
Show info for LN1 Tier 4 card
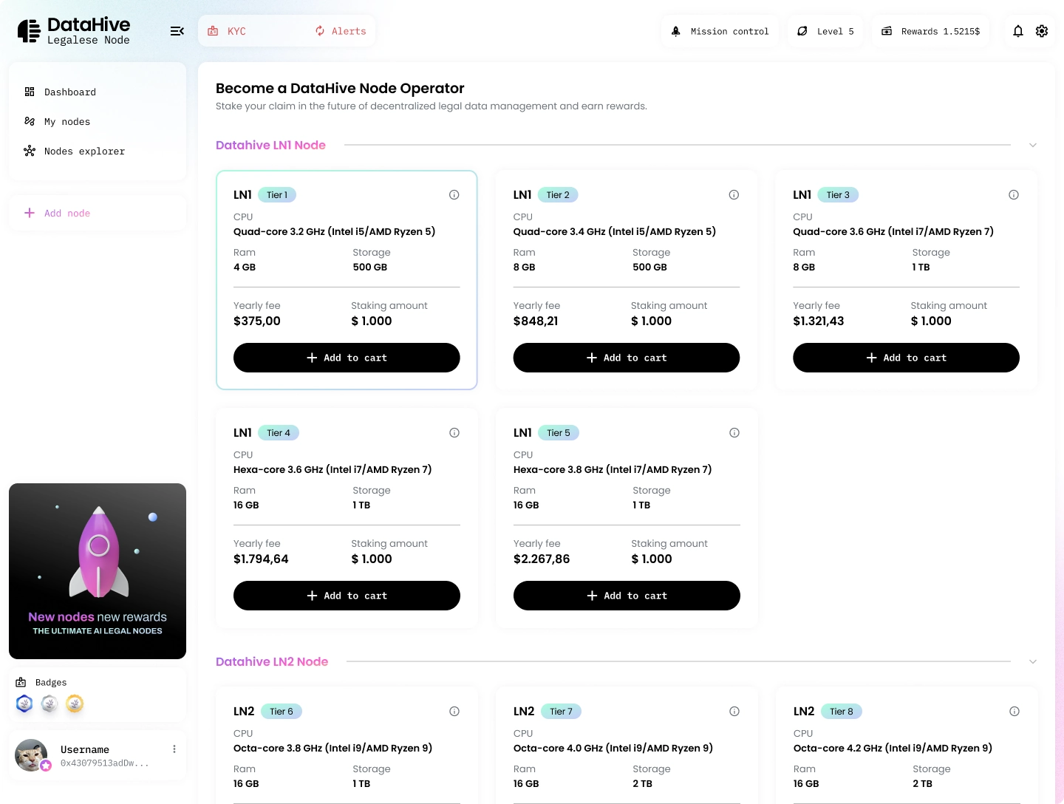click(454, 433)
